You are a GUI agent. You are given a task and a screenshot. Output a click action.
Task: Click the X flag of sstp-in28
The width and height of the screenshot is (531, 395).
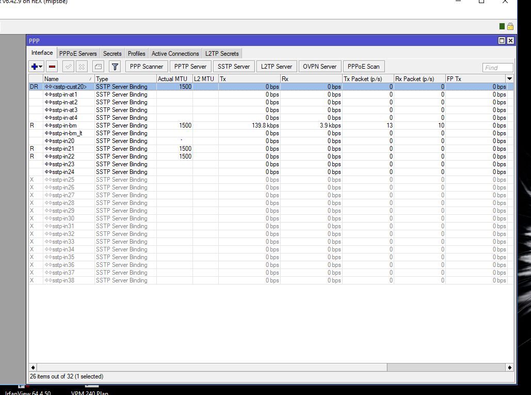click(32, 203)
